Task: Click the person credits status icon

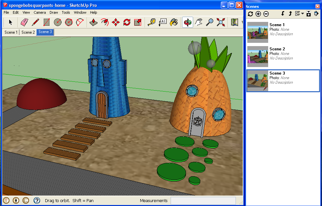Action: [16, 200]
